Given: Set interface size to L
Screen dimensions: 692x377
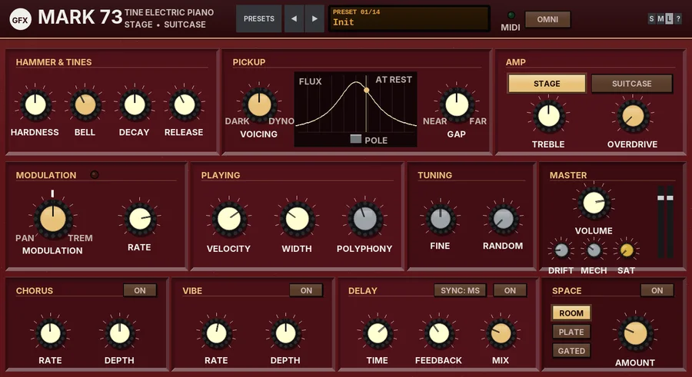Looking at the screenshot, I should (x=669, y=18).
